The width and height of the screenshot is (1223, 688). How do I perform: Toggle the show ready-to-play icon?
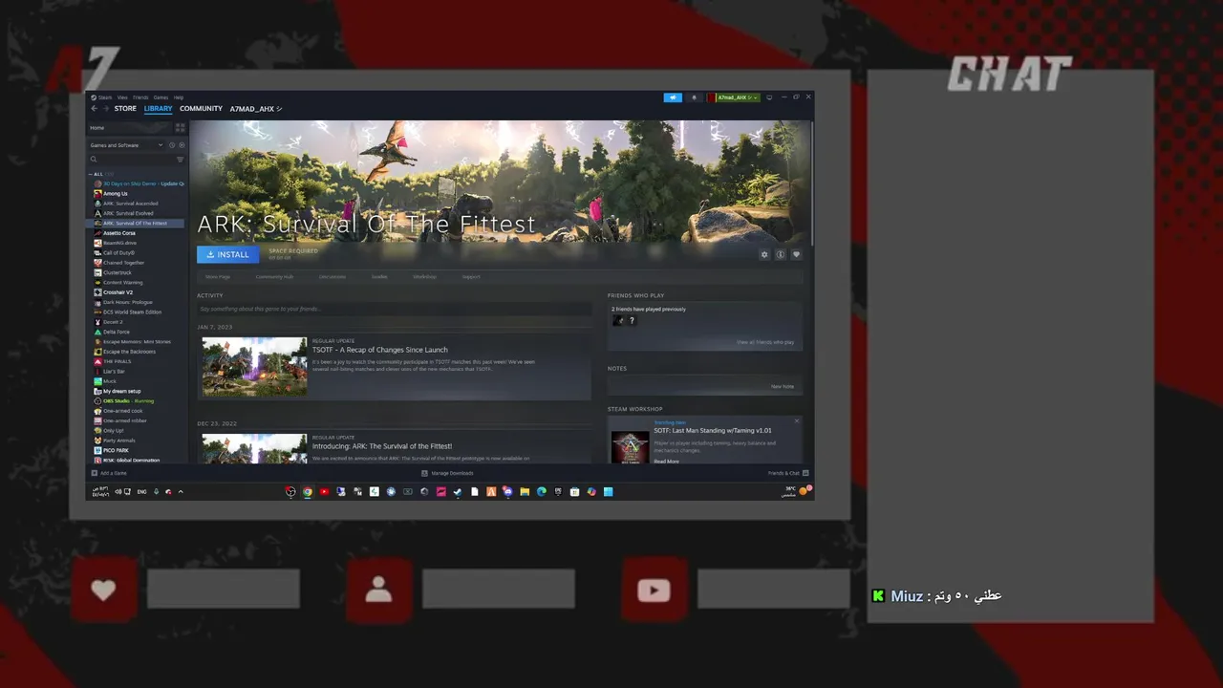[x=182, y=145]
